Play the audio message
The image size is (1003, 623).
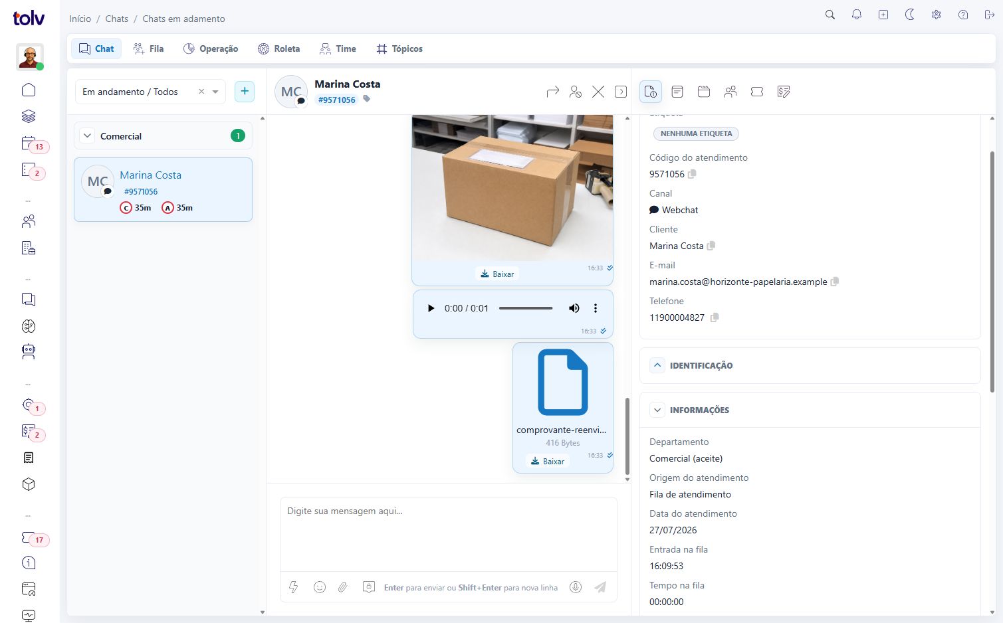[431, 308]
